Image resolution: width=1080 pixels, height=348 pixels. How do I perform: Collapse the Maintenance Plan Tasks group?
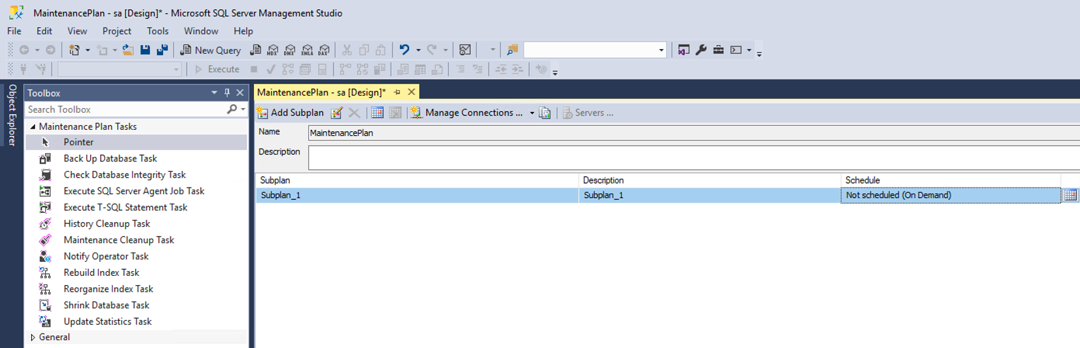pos(32,127)
